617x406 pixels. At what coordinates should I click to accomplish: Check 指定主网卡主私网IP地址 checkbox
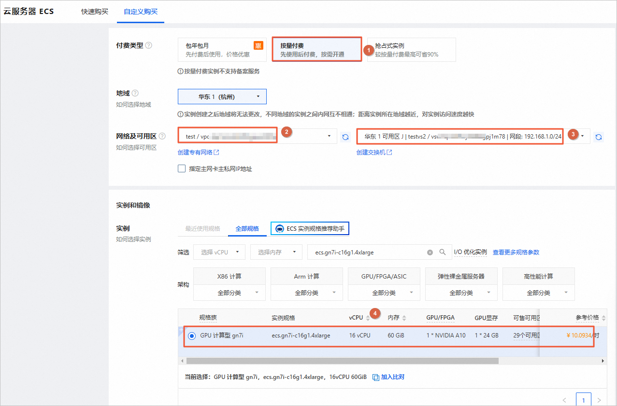[x=182, y=169]
